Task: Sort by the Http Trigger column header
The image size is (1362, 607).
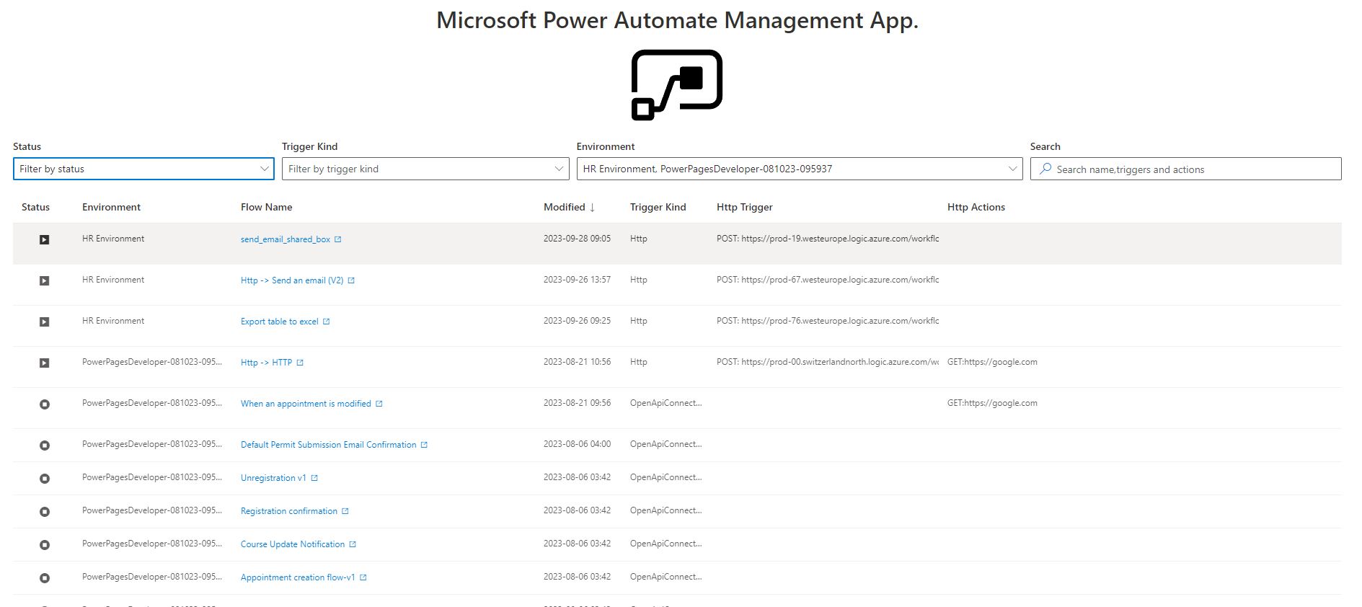Action: 744,207
